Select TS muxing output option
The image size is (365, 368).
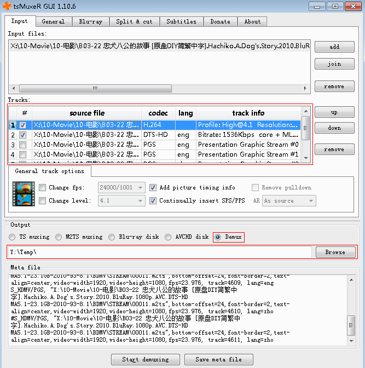click(x=12, y=237)
